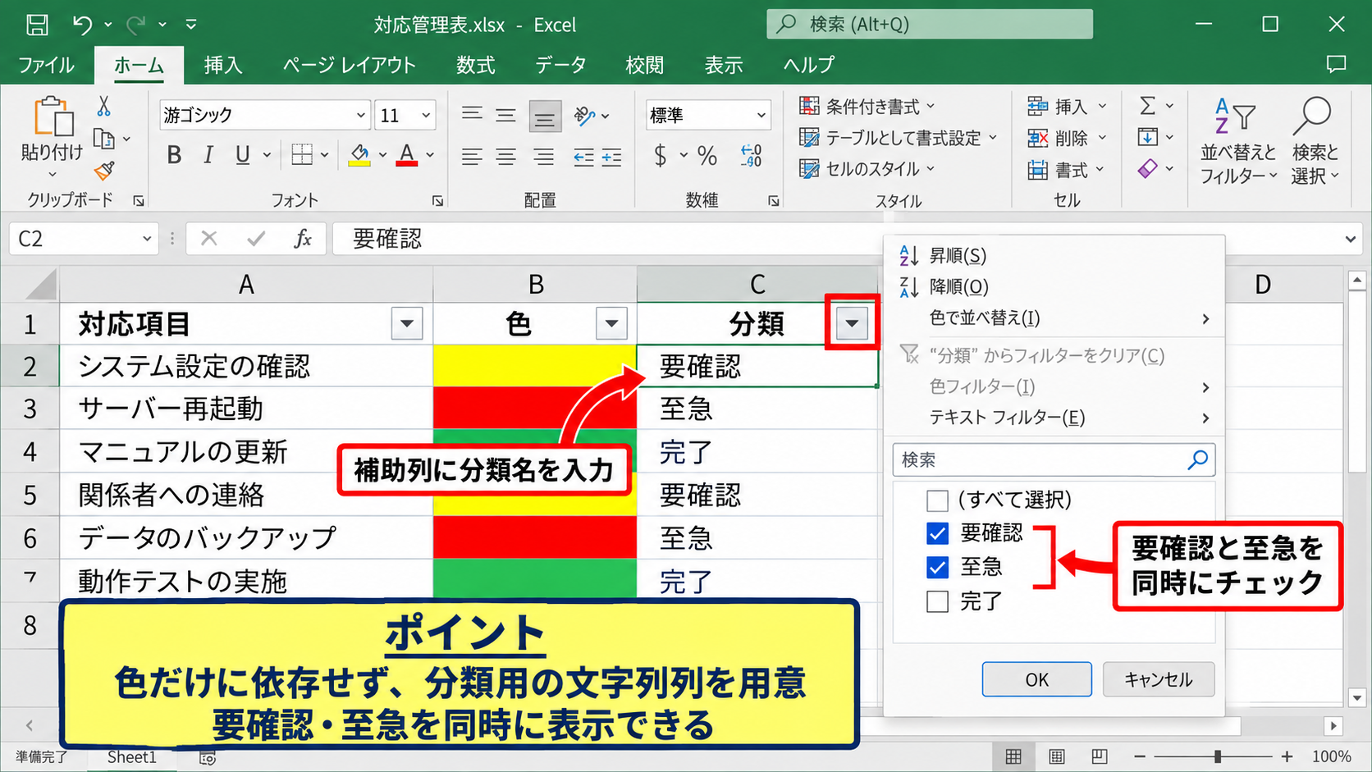This screenshot has height=772, width=1372.
Task: Click the center align icon
Action: point(506,156)
